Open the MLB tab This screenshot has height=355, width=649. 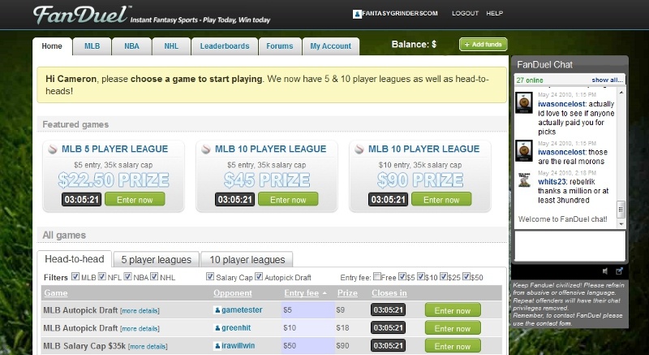coord(92,46)
